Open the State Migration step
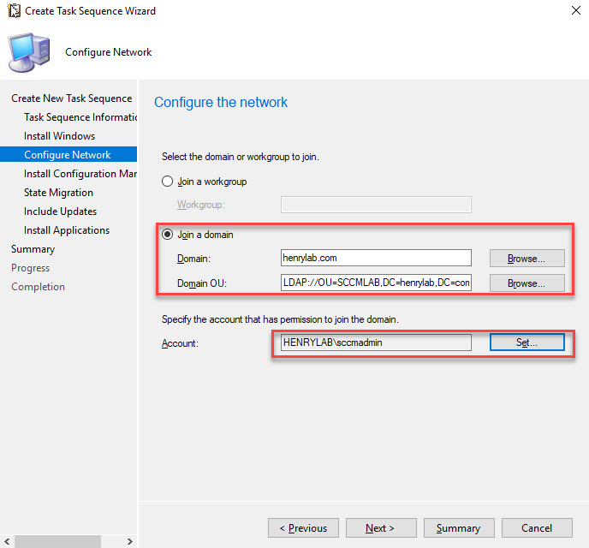This screenshot has width=589, height=548. [58, 193]
